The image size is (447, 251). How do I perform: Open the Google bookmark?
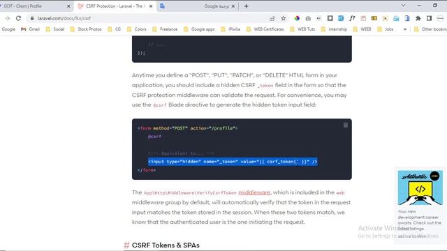tap(8, 29)
